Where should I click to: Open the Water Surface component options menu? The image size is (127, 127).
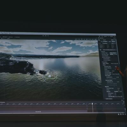[116, 50]
